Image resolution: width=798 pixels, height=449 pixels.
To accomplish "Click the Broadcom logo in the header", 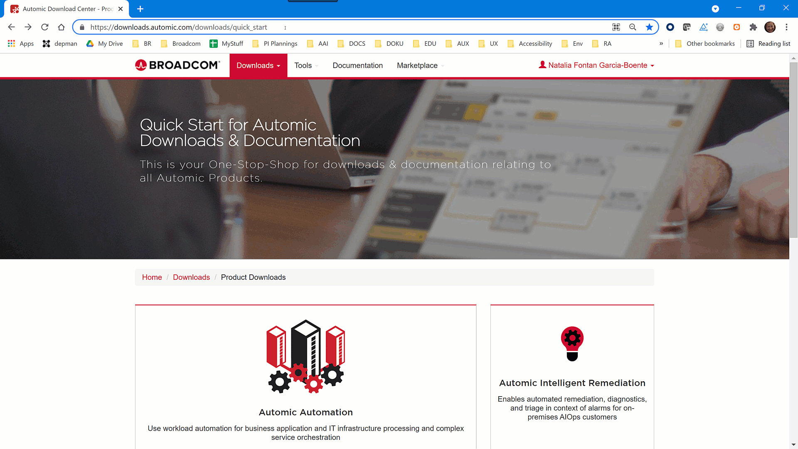I will pos(177,65).
